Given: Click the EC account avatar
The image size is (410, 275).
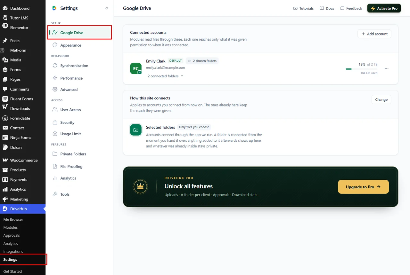Looking at the screenshot, I should 136,68.
